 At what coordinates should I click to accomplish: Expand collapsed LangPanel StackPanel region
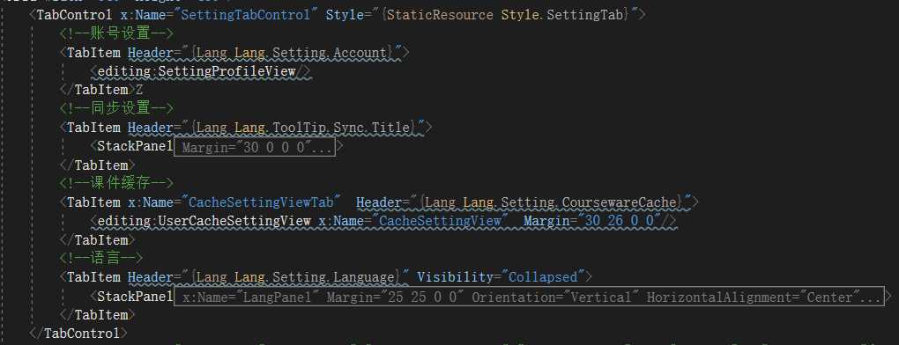click(x=529, y=297)
